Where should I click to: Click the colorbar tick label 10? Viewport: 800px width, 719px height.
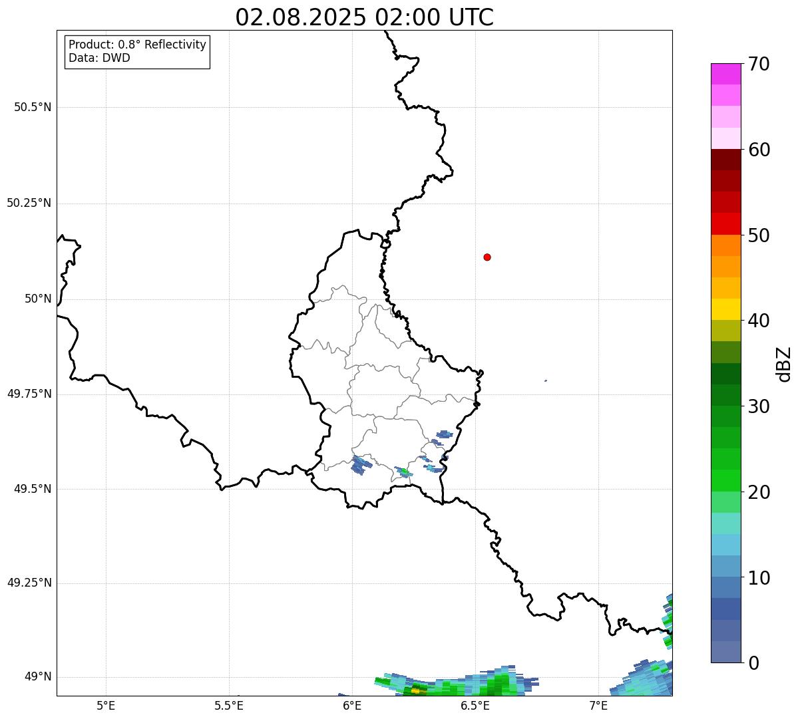coord(759,577)
